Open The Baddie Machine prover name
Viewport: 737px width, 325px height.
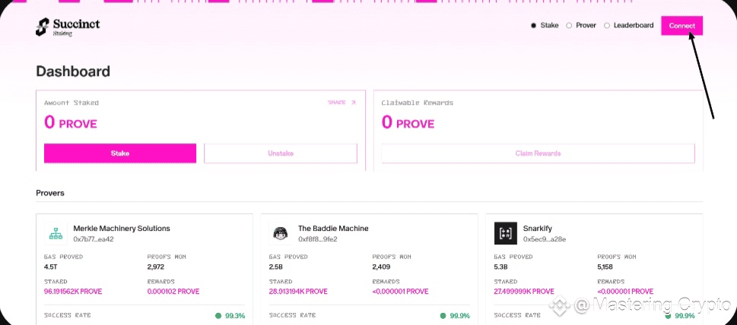click(x=333, y=229)
